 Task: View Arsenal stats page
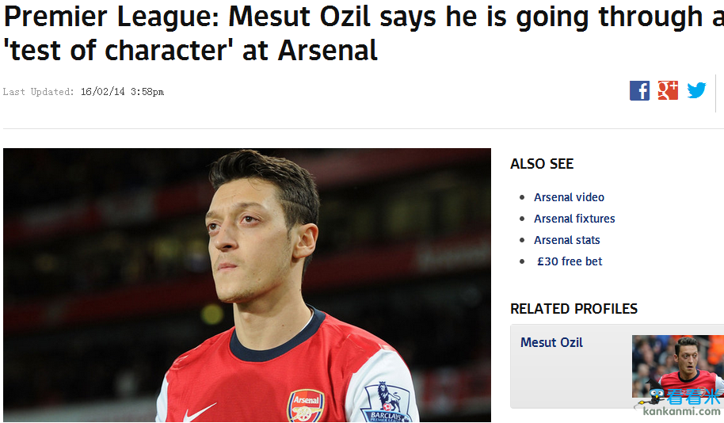[x=567, y=240]
